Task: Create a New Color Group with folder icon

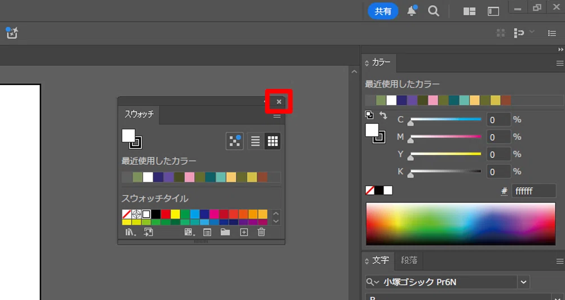Action: (225, 232)
